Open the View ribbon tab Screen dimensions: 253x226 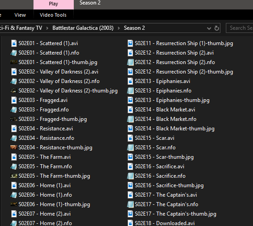point(20,15)
